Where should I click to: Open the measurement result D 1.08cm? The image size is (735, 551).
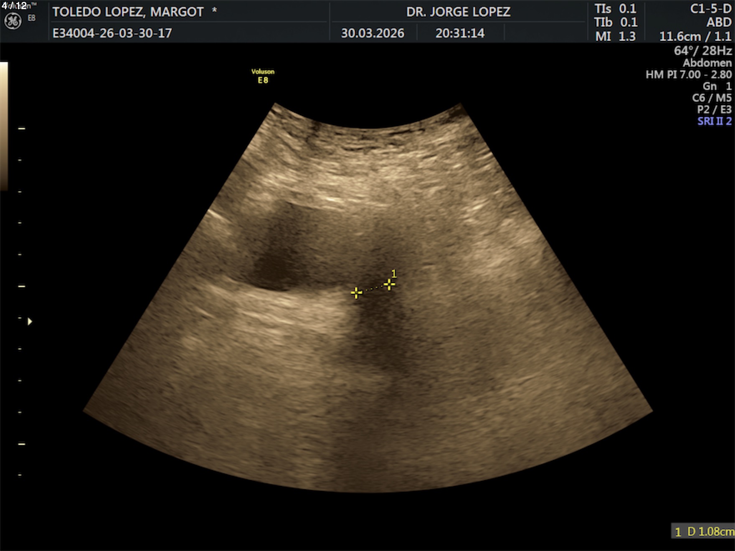point(703,532)
